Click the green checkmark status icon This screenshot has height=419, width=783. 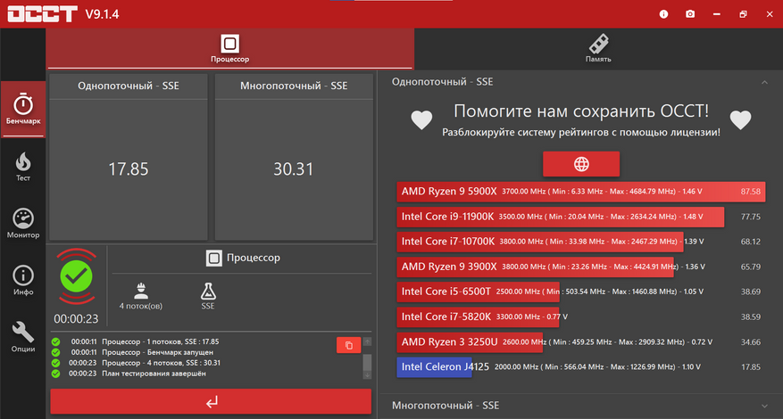point(77,275)
